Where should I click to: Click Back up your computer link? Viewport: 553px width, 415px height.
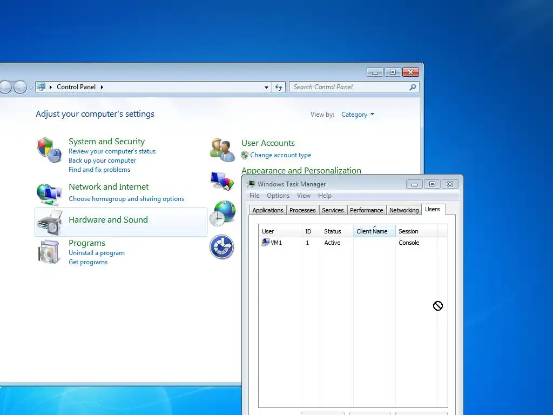(x=102, y=160)
